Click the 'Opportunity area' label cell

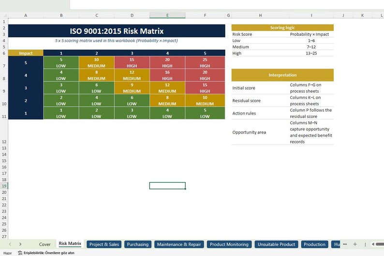[x=260, y=132]
